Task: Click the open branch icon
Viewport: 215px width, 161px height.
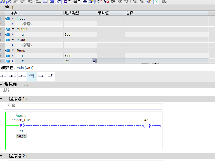Action: point(41,76)
